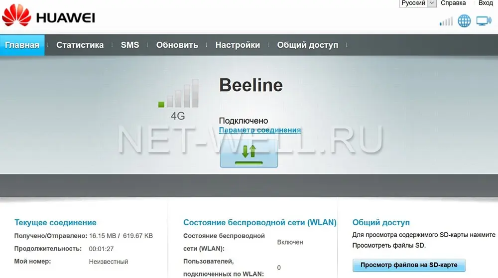Click Просмотр файлов на SD-карте button
The image size is (498, 278).
coord(409,265)
